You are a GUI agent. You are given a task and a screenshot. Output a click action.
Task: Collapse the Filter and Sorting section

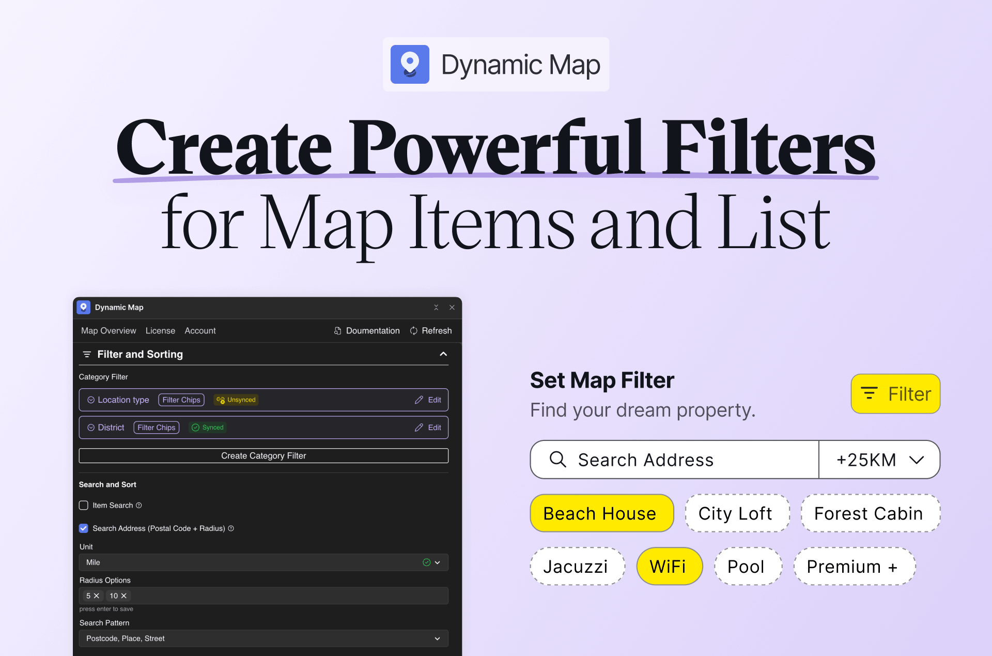[443, 354]
